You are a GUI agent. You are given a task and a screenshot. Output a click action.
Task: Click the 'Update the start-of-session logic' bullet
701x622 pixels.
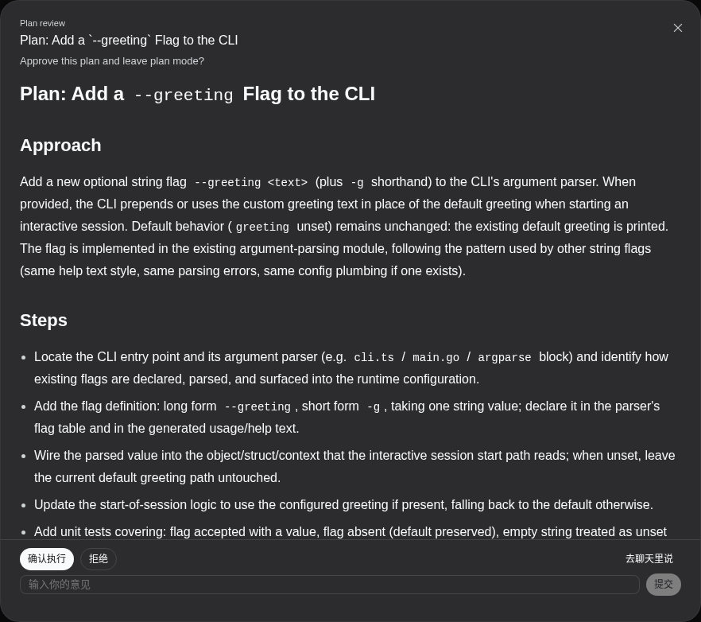(343, 505)
